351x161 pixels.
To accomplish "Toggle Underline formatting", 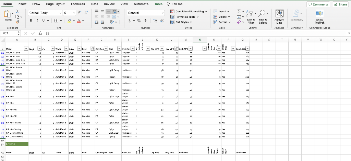I will [43, 21].
